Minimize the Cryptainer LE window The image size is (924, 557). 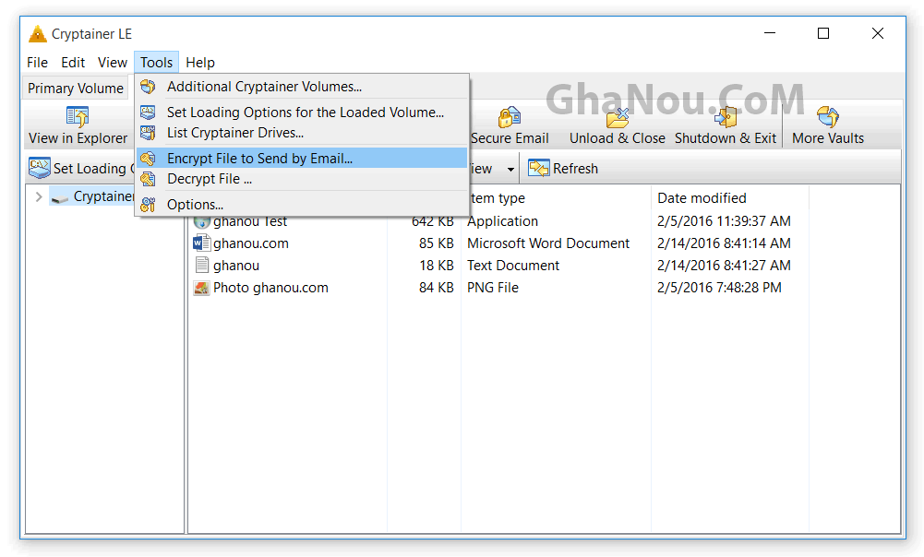(x=770, y=33)
